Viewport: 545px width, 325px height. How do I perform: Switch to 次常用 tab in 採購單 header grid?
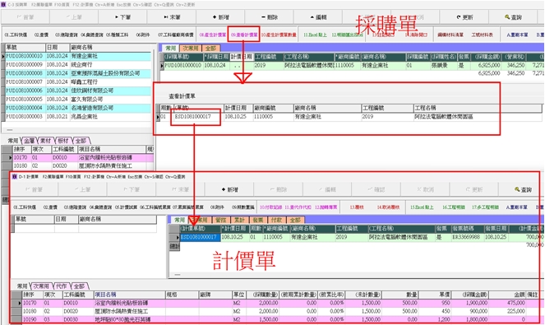click(x=191, y=48)
